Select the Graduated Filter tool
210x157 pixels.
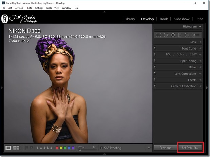[x=180, y=35]
